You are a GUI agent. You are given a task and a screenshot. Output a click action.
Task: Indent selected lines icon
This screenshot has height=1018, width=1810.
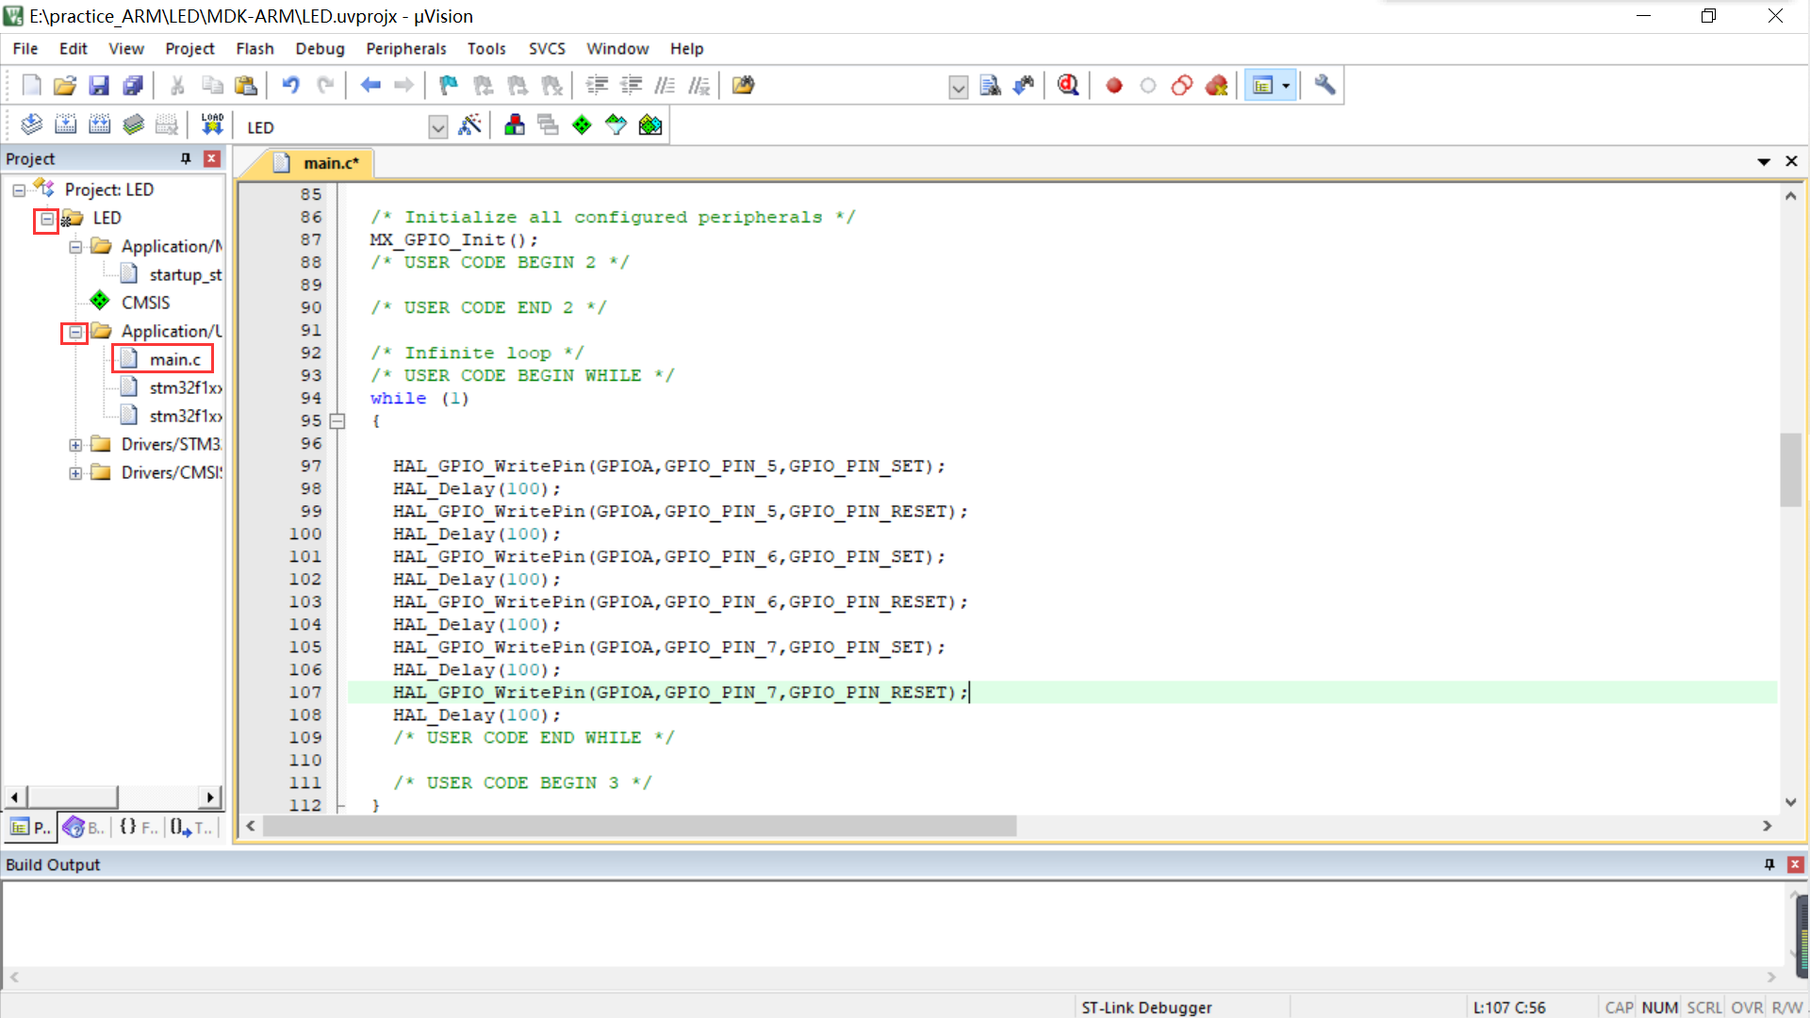tap(597, 86)
